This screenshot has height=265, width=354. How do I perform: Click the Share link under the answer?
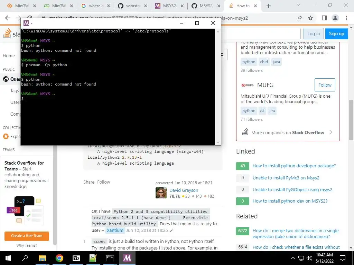[x=89, y=182]
